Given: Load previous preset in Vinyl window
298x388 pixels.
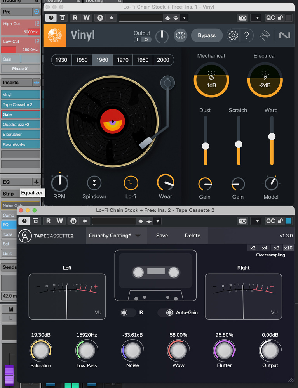Looking at the screenshot, I should [168, 18].
